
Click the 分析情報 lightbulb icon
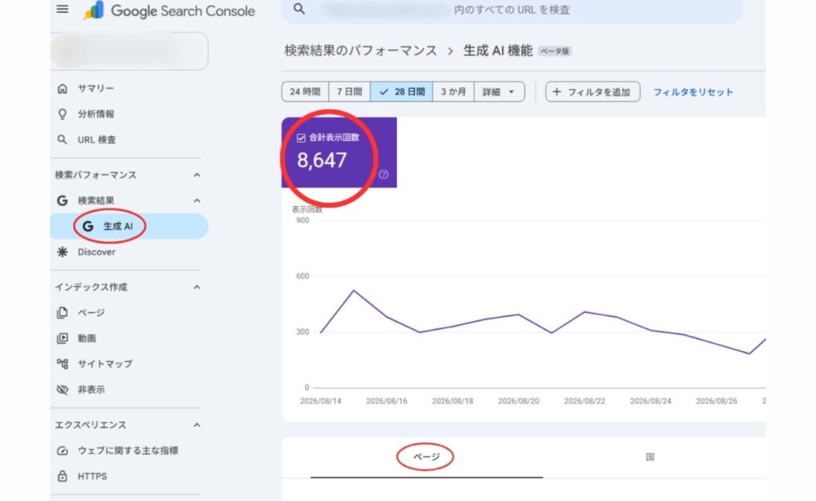point(62,114)
